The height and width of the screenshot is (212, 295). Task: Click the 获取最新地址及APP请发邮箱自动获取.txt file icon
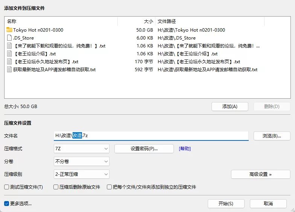click(x=9, y=70)
